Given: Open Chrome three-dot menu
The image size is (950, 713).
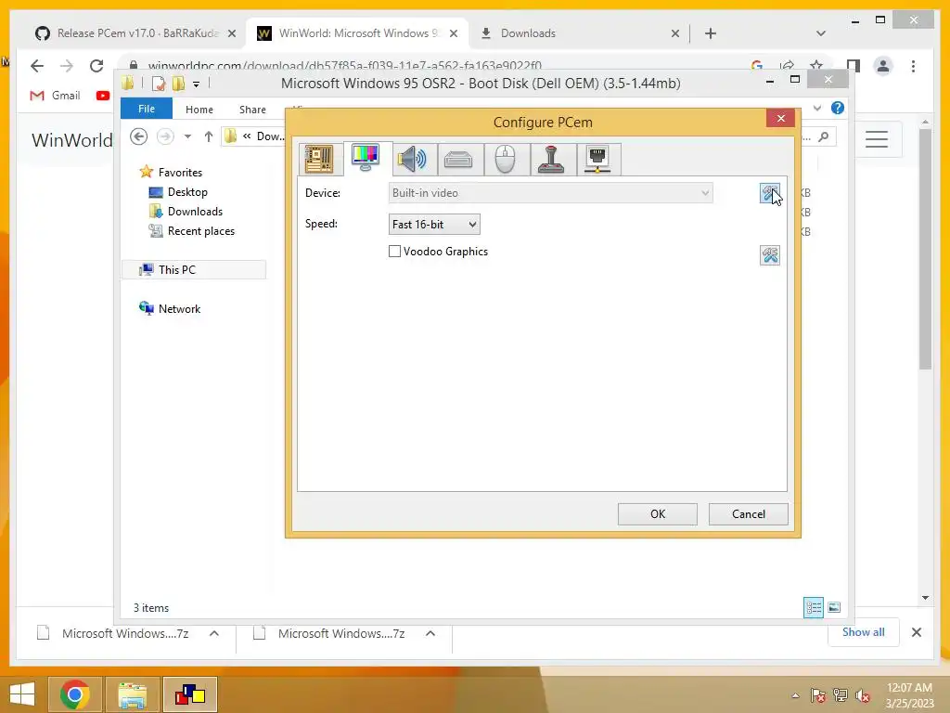Looking at the screenshot, I should point(913,66).
